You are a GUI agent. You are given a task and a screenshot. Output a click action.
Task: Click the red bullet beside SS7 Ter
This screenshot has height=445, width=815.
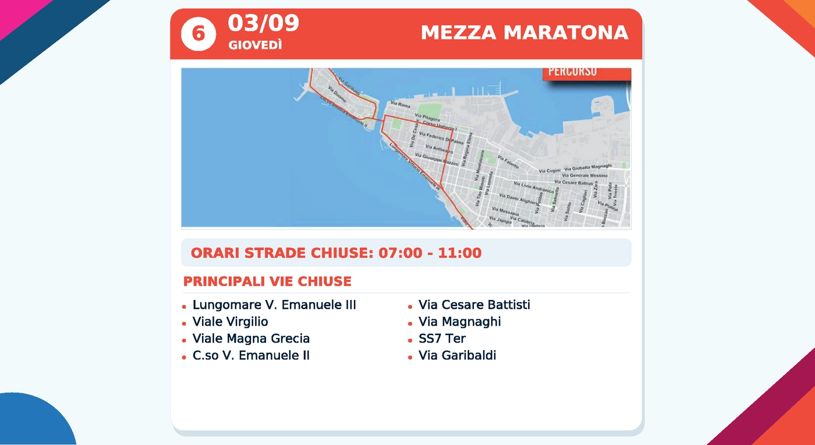pyautogui.click(x=410, y=340)
